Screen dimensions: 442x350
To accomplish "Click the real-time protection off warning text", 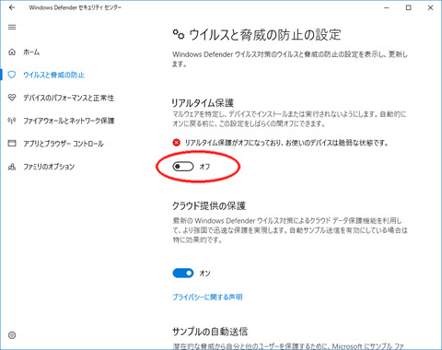I will pyautogui.click(x=286, y=143).
